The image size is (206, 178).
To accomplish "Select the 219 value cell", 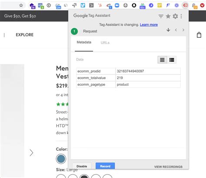I will pyautogui.click(x=148, y=78).
